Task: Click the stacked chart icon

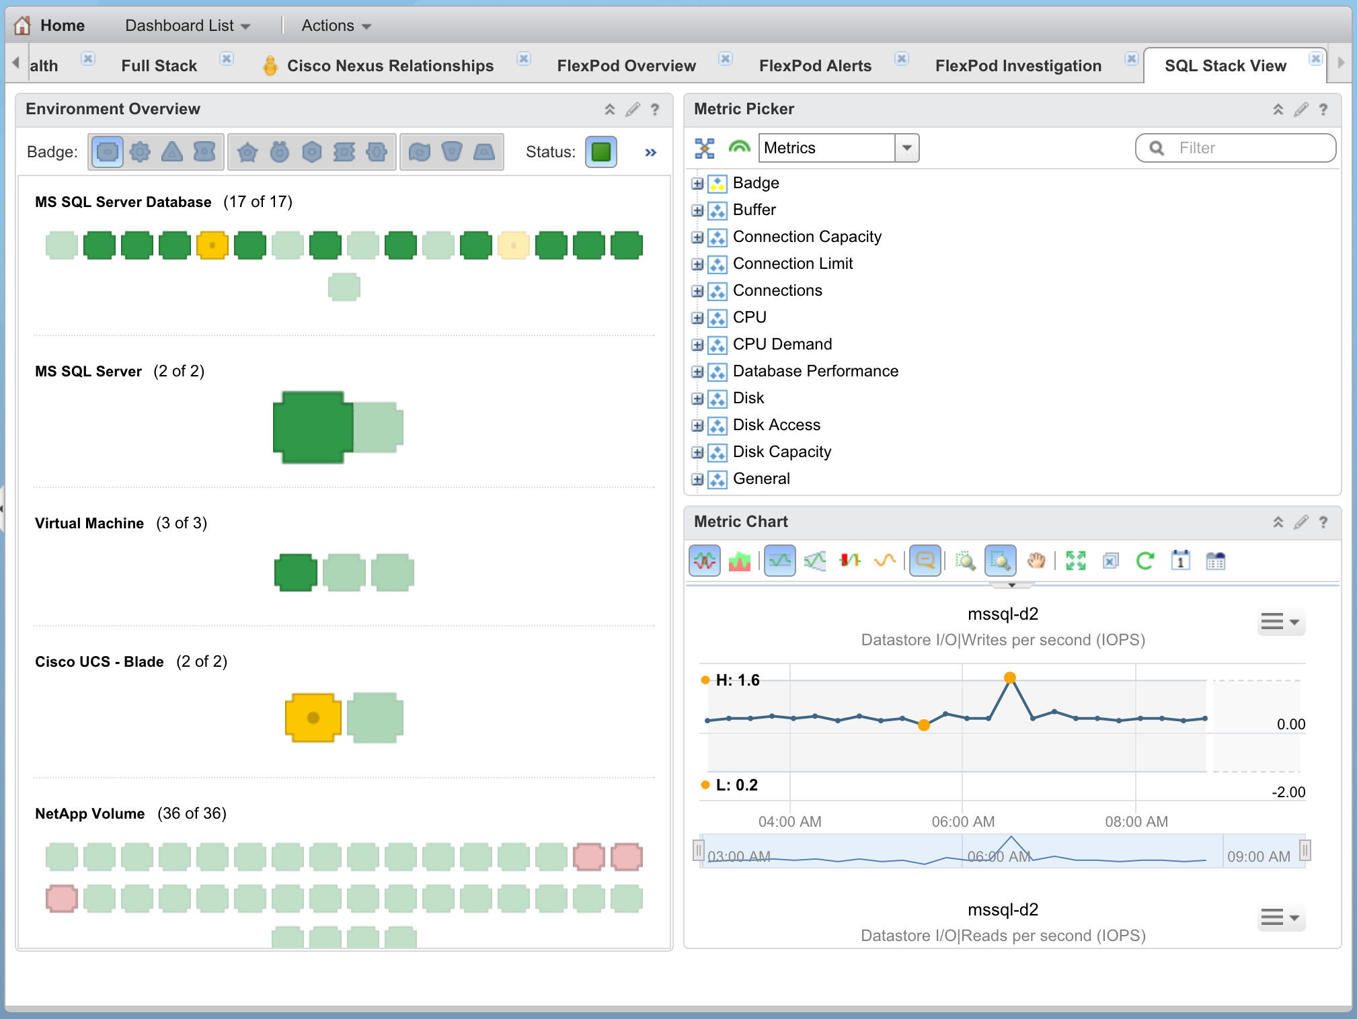Action: coord(740,561)
